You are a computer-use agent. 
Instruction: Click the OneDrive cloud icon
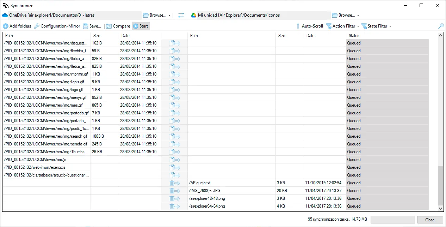[x=5, y=15]
